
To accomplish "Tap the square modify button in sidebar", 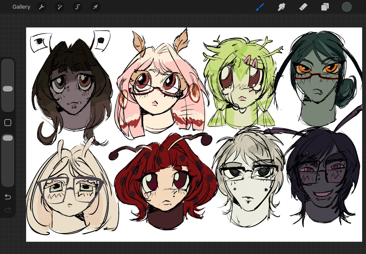I will 8,122.
